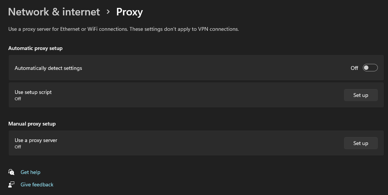Click the Automatic proxy setup heading
This screenshot has width=388, height=195.
click(35, 48)
